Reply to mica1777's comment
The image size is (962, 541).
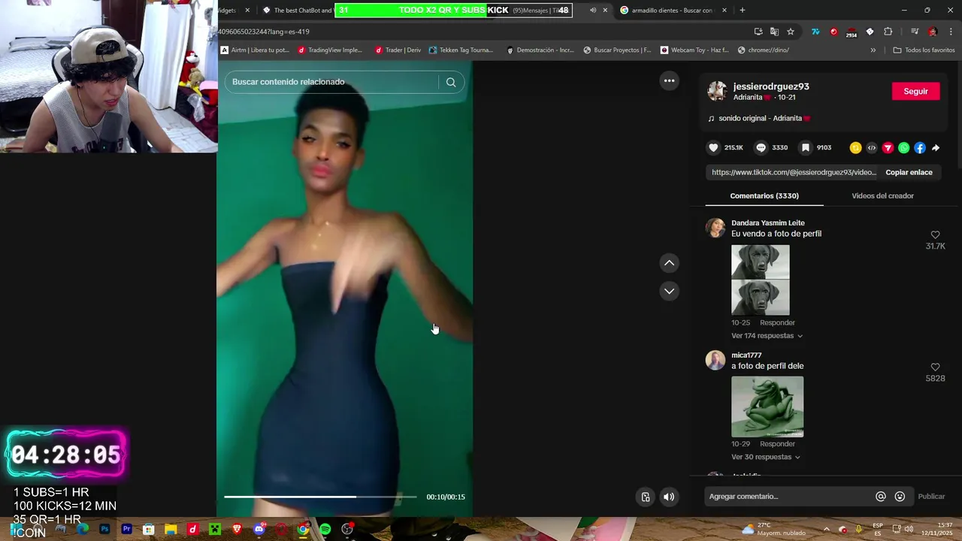(777, 444)
